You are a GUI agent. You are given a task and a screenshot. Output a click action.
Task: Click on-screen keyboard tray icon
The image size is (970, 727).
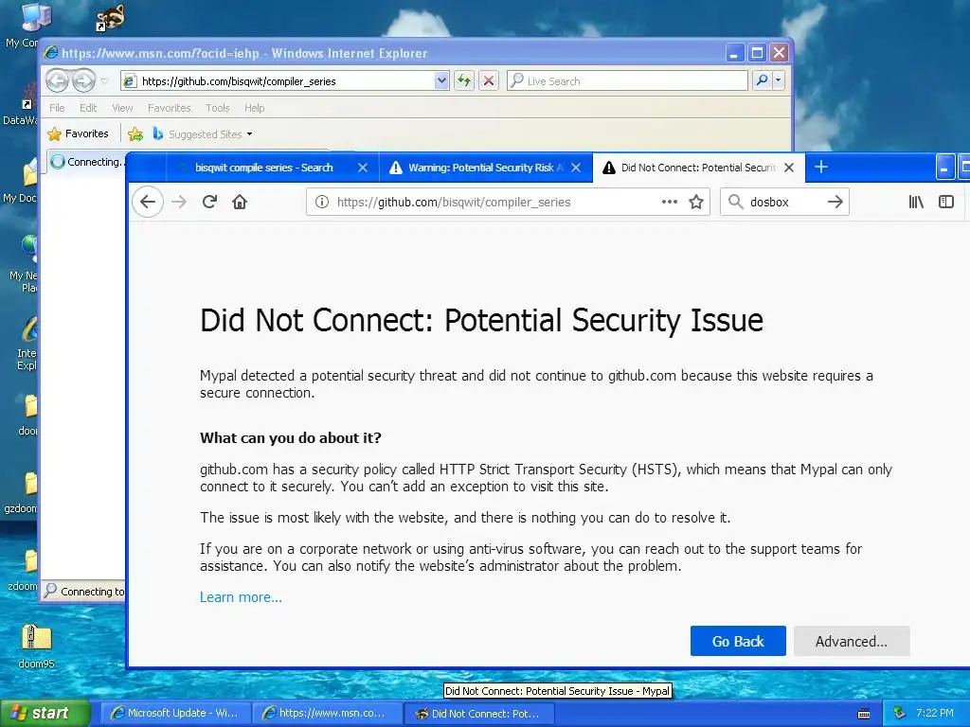tap(864, 714)
